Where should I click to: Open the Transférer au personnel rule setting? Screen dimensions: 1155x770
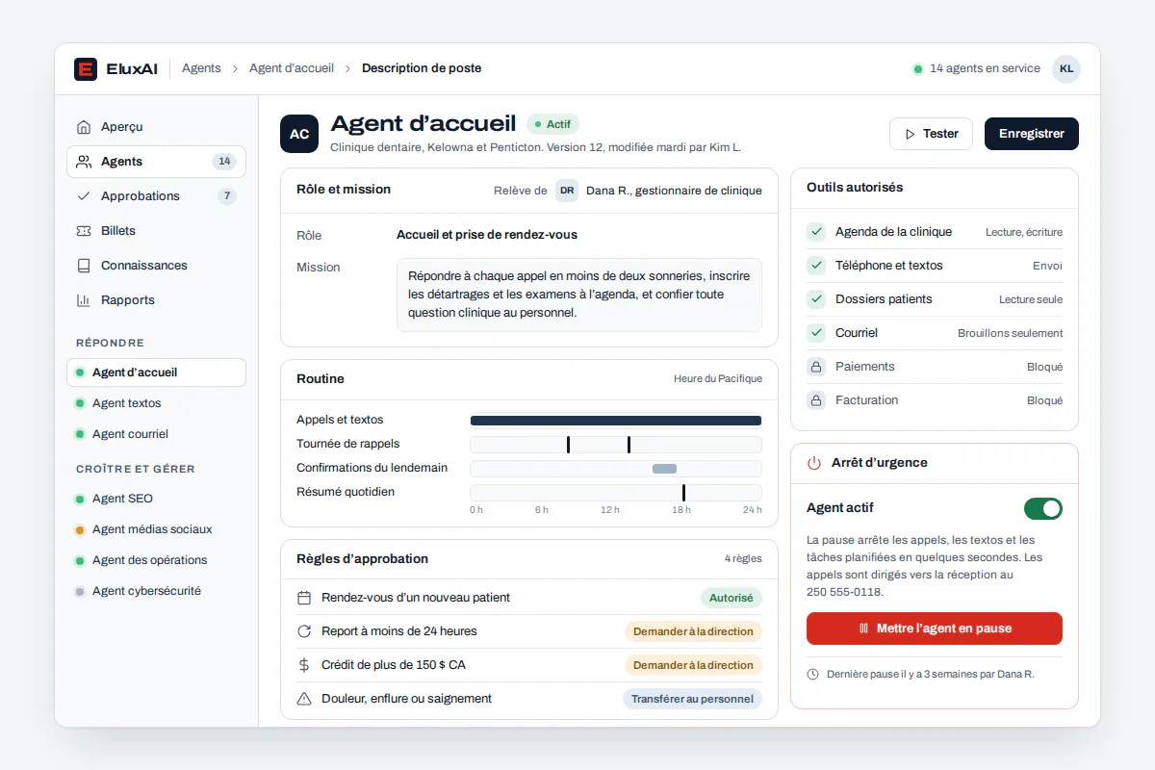coord(692,699)
